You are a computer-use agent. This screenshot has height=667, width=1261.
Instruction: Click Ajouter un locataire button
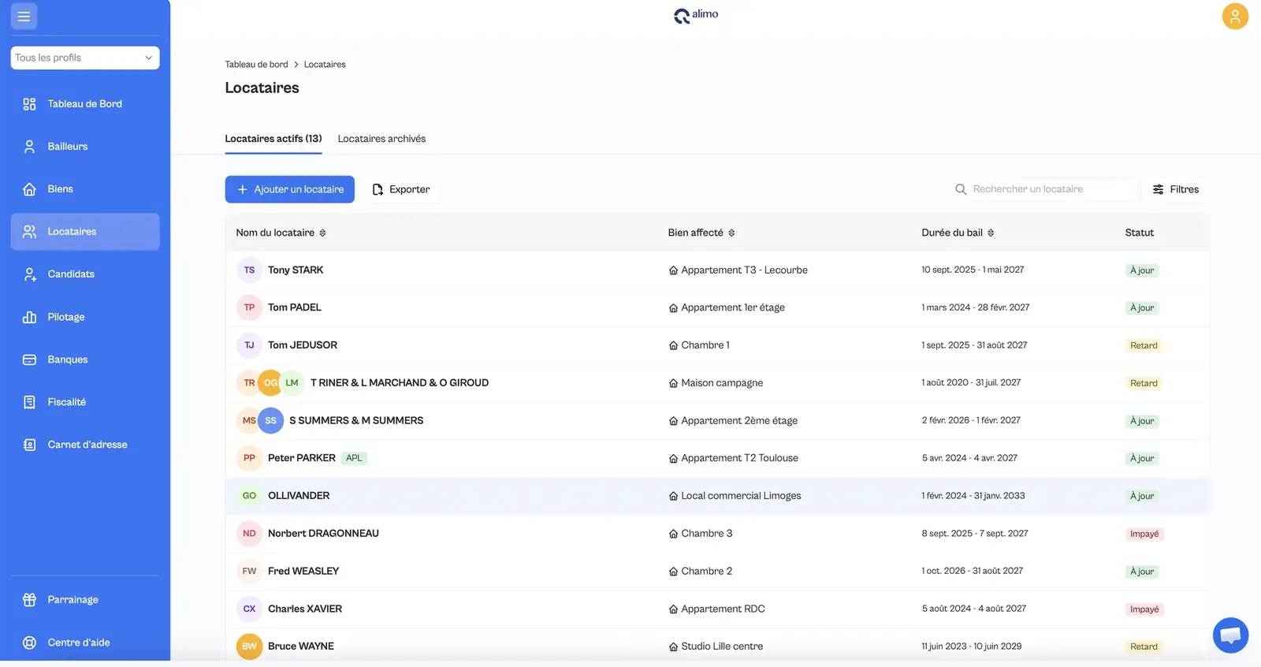tap(290, 189)
